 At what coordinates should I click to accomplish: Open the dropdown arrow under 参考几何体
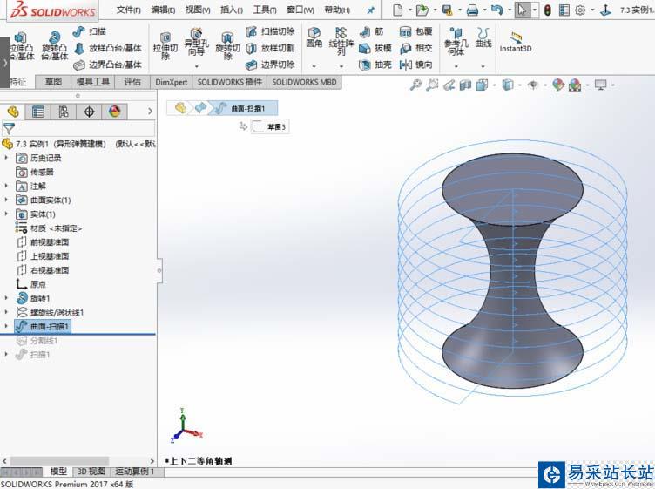456,66
